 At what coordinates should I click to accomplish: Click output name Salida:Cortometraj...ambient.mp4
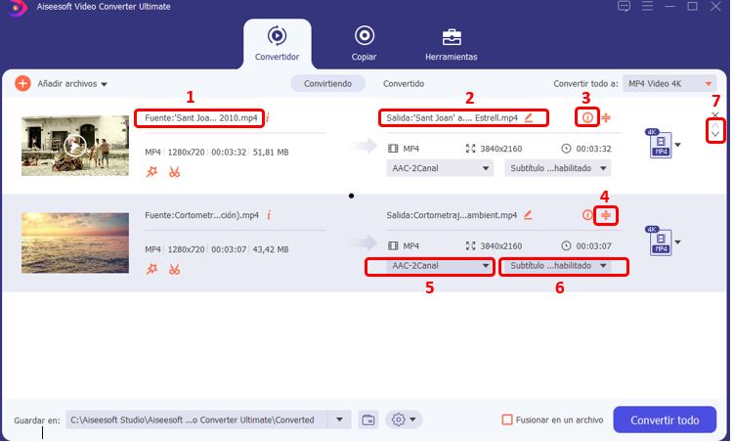(452, 215)
